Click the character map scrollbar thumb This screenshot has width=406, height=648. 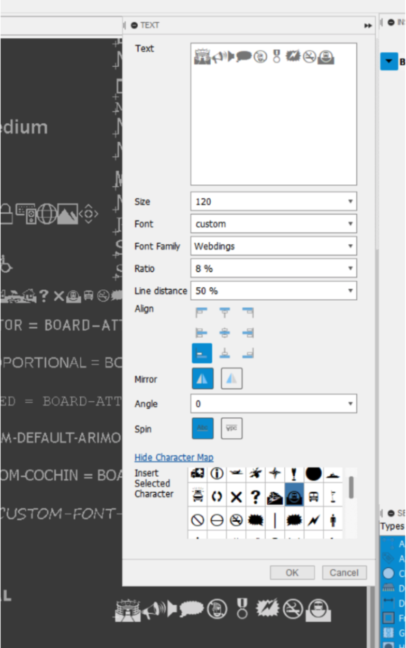[351, 487]
